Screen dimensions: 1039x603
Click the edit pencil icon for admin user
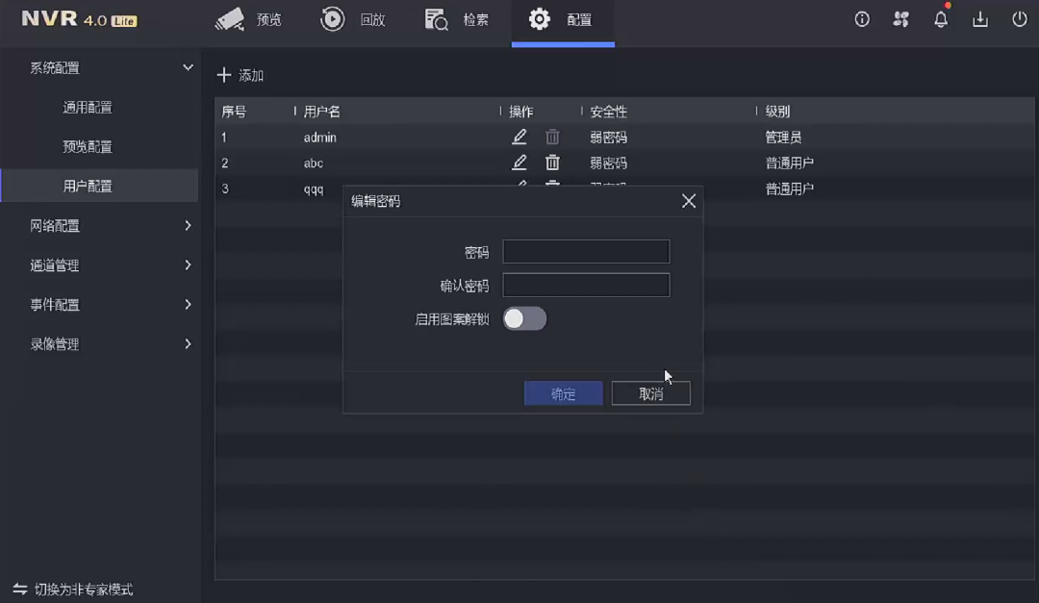point(519,137)
